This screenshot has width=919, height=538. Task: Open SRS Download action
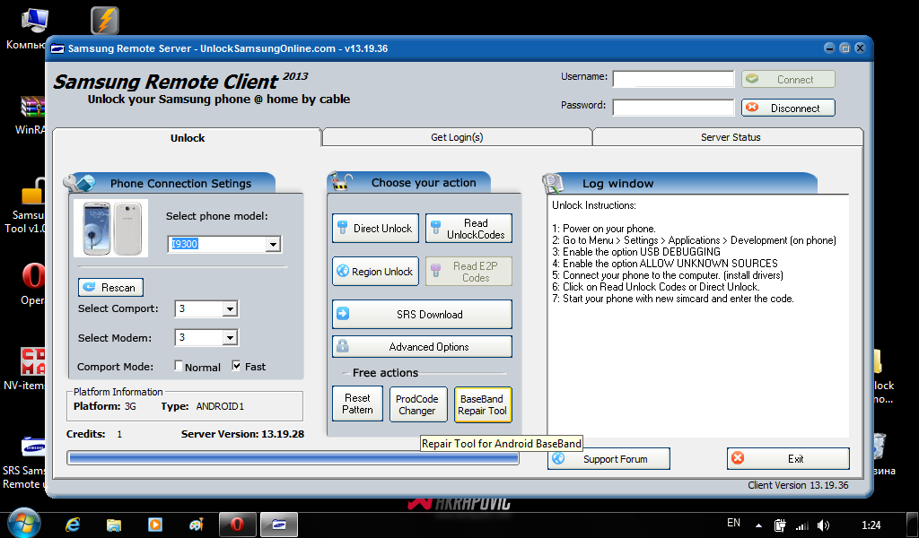click(422, 315)
